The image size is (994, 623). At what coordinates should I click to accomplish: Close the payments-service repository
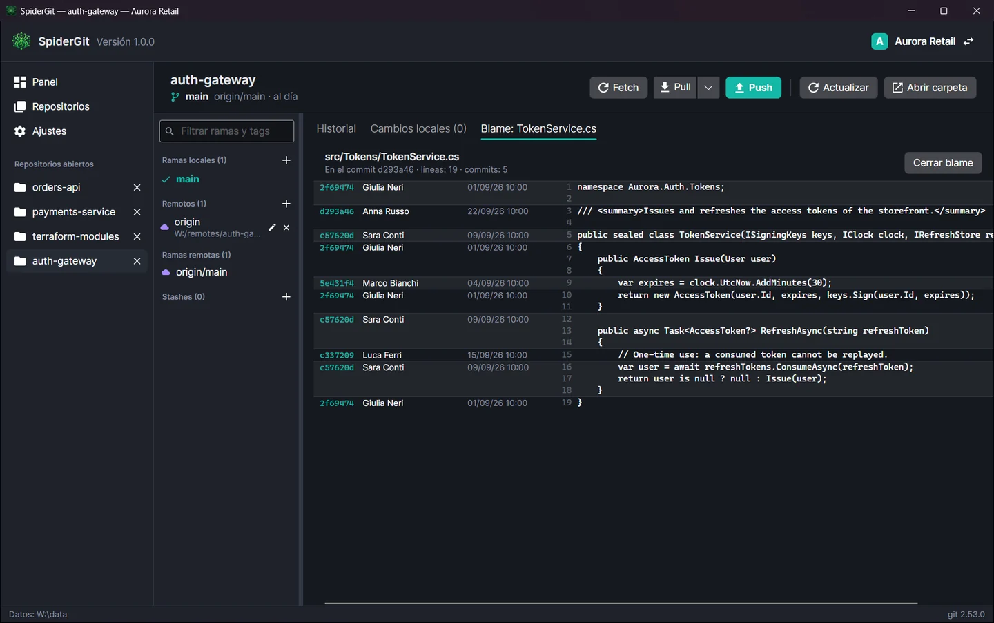pyautogui.click(x=137, y=212)
